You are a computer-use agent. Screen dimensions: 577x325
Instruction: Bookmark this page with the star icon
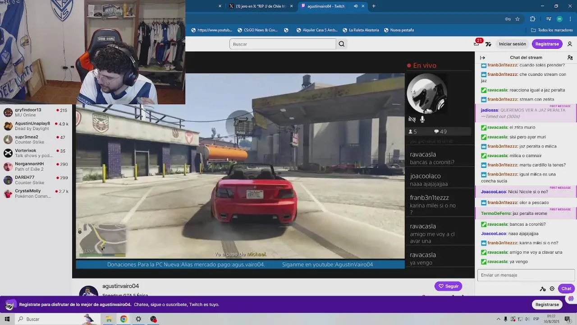point(517,19)
